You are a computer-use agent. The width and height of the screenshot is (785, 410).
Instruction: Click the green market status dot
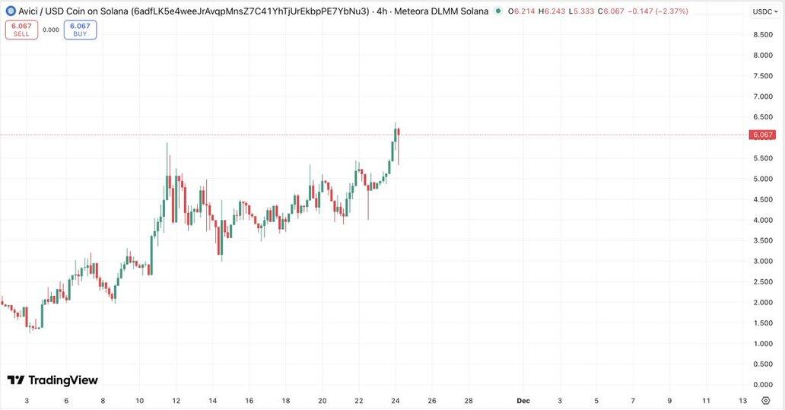(497, 11)
